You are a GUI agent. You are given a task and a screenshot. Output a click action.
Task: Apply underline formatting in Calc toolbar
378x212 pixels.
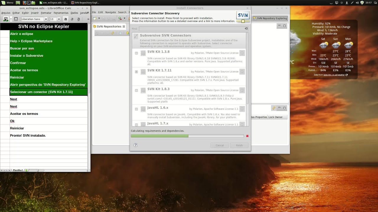pos(79,19)
